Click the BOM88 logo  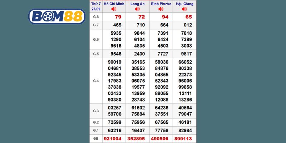coord(57,16)
